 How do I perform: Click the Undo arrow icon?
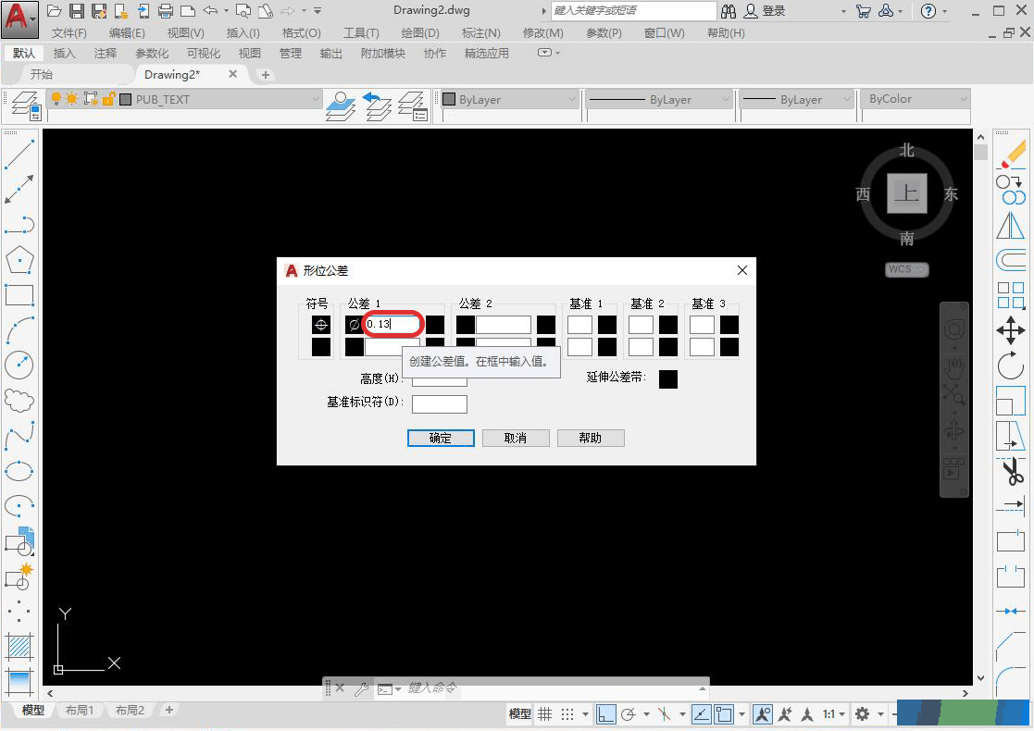210,10
